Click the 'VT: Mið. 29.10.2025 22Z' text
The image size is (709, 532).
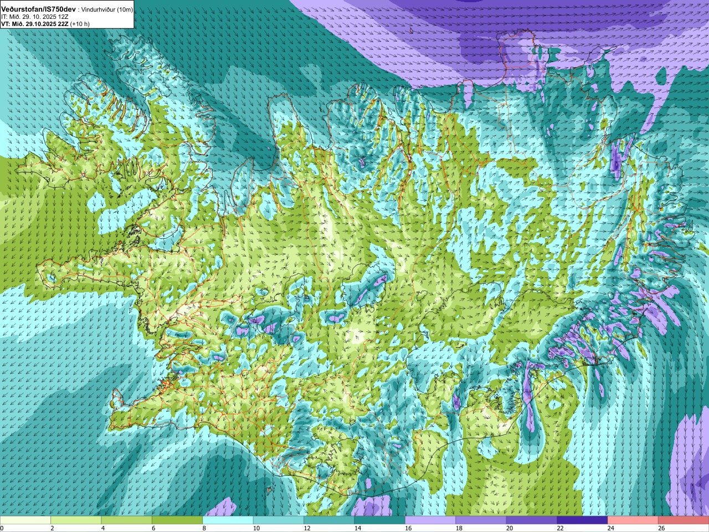(35, 24)
